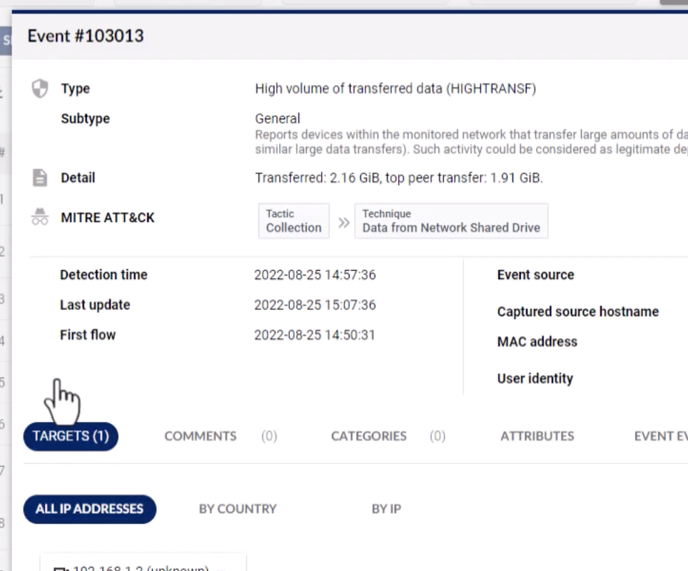Open the Event Evidence tab
Image resolution: width=688 pixels, height=571 pixels.
660,436
